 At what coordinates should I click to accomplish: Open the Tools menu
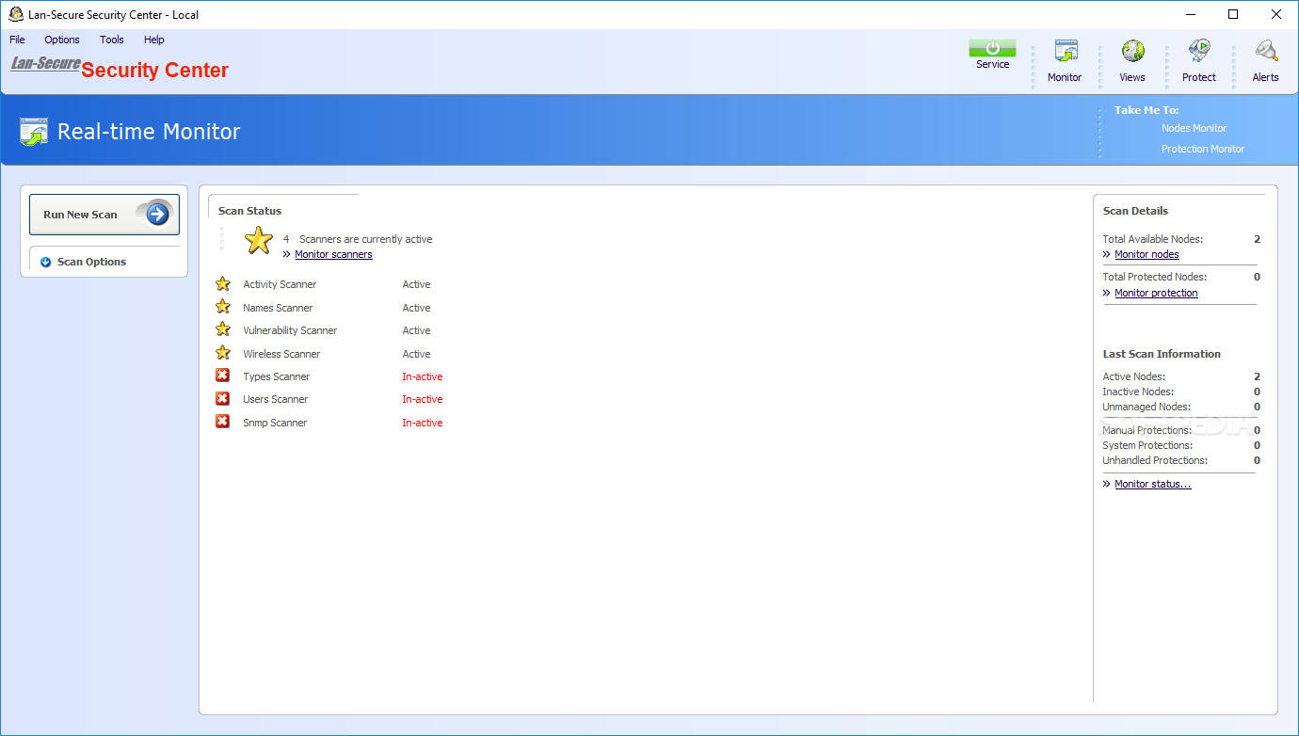tap(112, 40)
